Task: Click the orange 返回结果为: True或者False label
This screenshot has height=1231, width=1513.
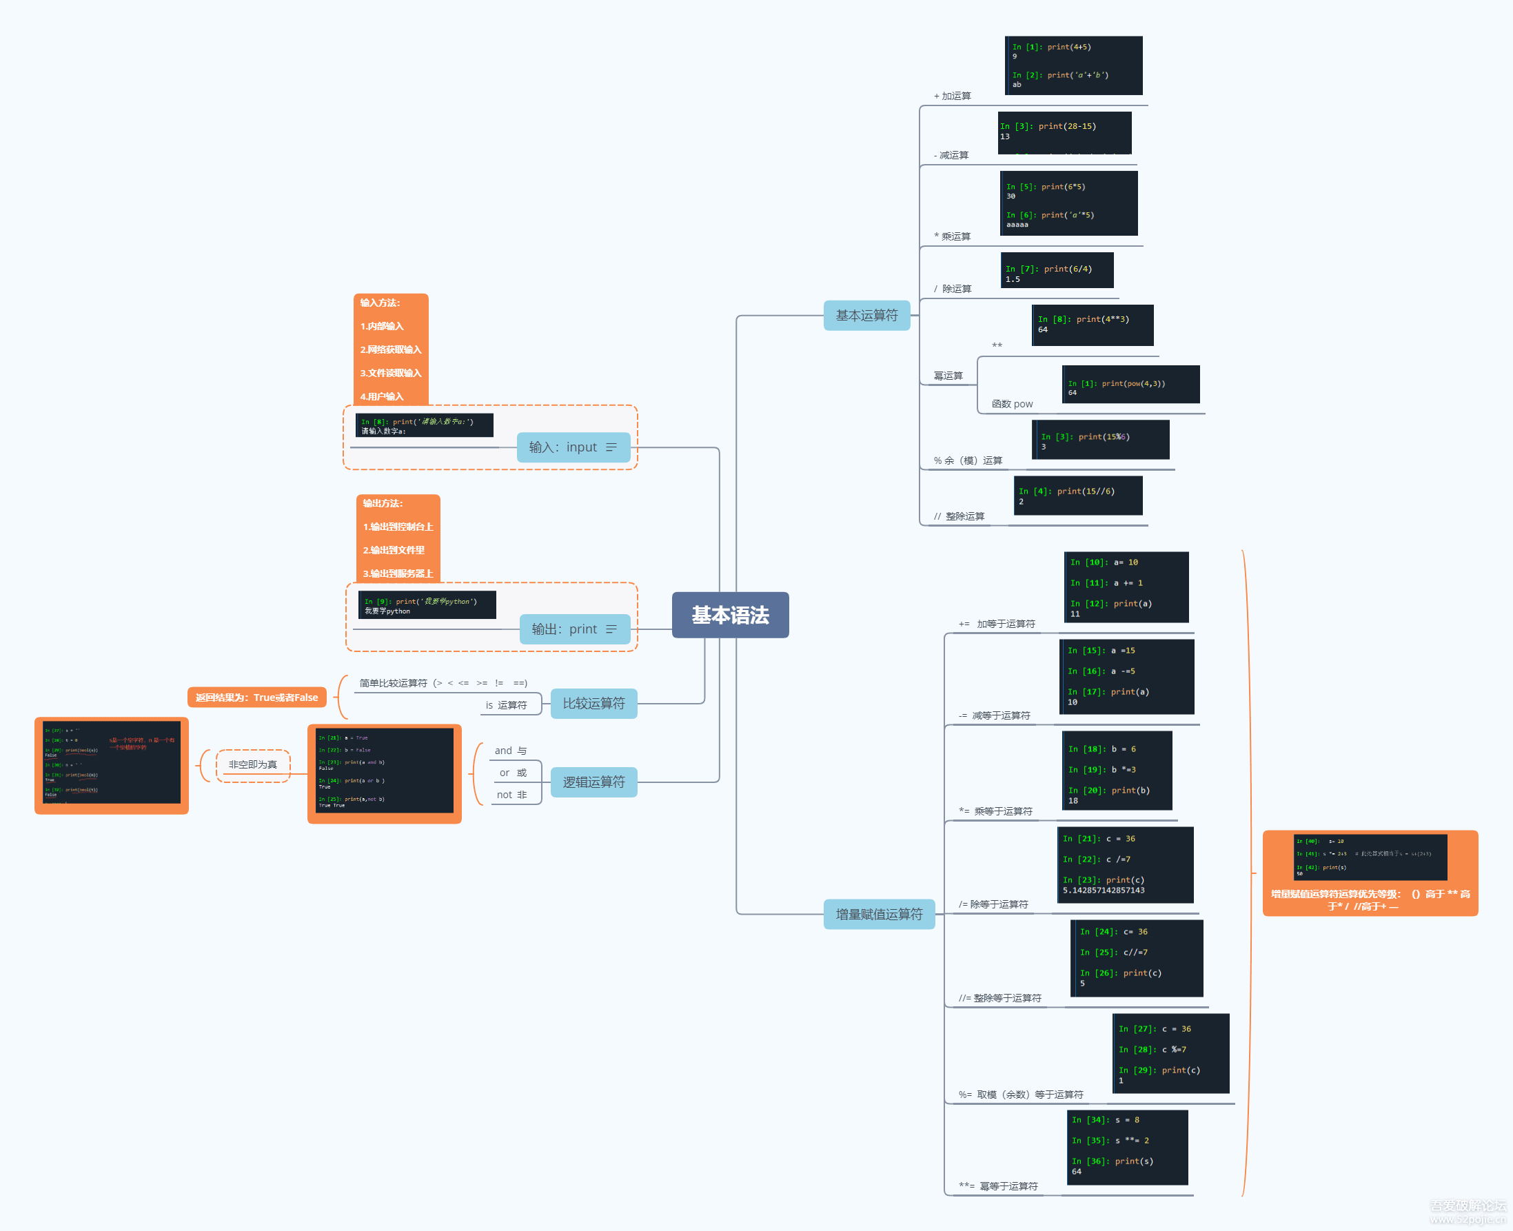Action: point(256,698)
